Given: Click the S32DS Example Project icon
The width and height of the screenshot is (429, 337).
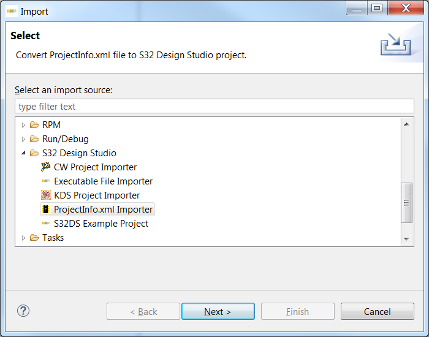Looking at the screenshot, I should point(46,224).
